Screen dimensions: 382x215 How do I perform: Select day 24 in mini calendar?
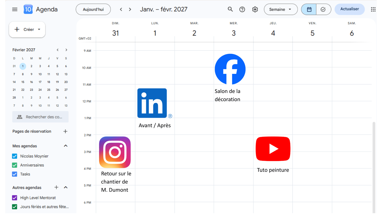[40, 90]
